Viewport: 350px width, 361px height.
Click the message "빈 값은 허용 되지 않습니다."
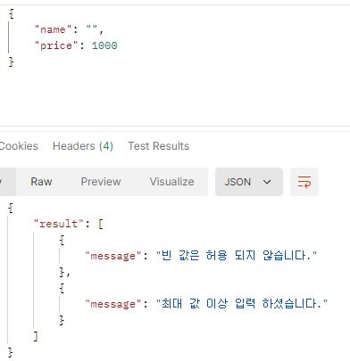point(237,256)
